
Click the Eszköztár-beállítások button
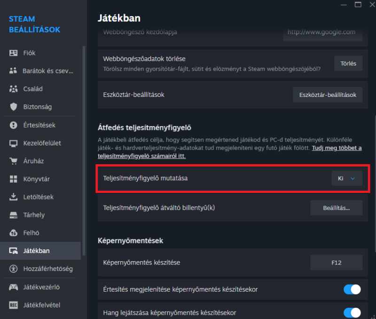328,95
